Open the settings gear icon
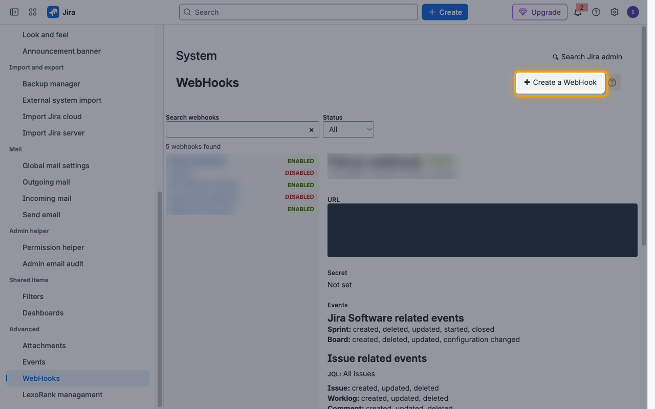Image resolution: width=655 pixels, height=409 pixels. 615,12
